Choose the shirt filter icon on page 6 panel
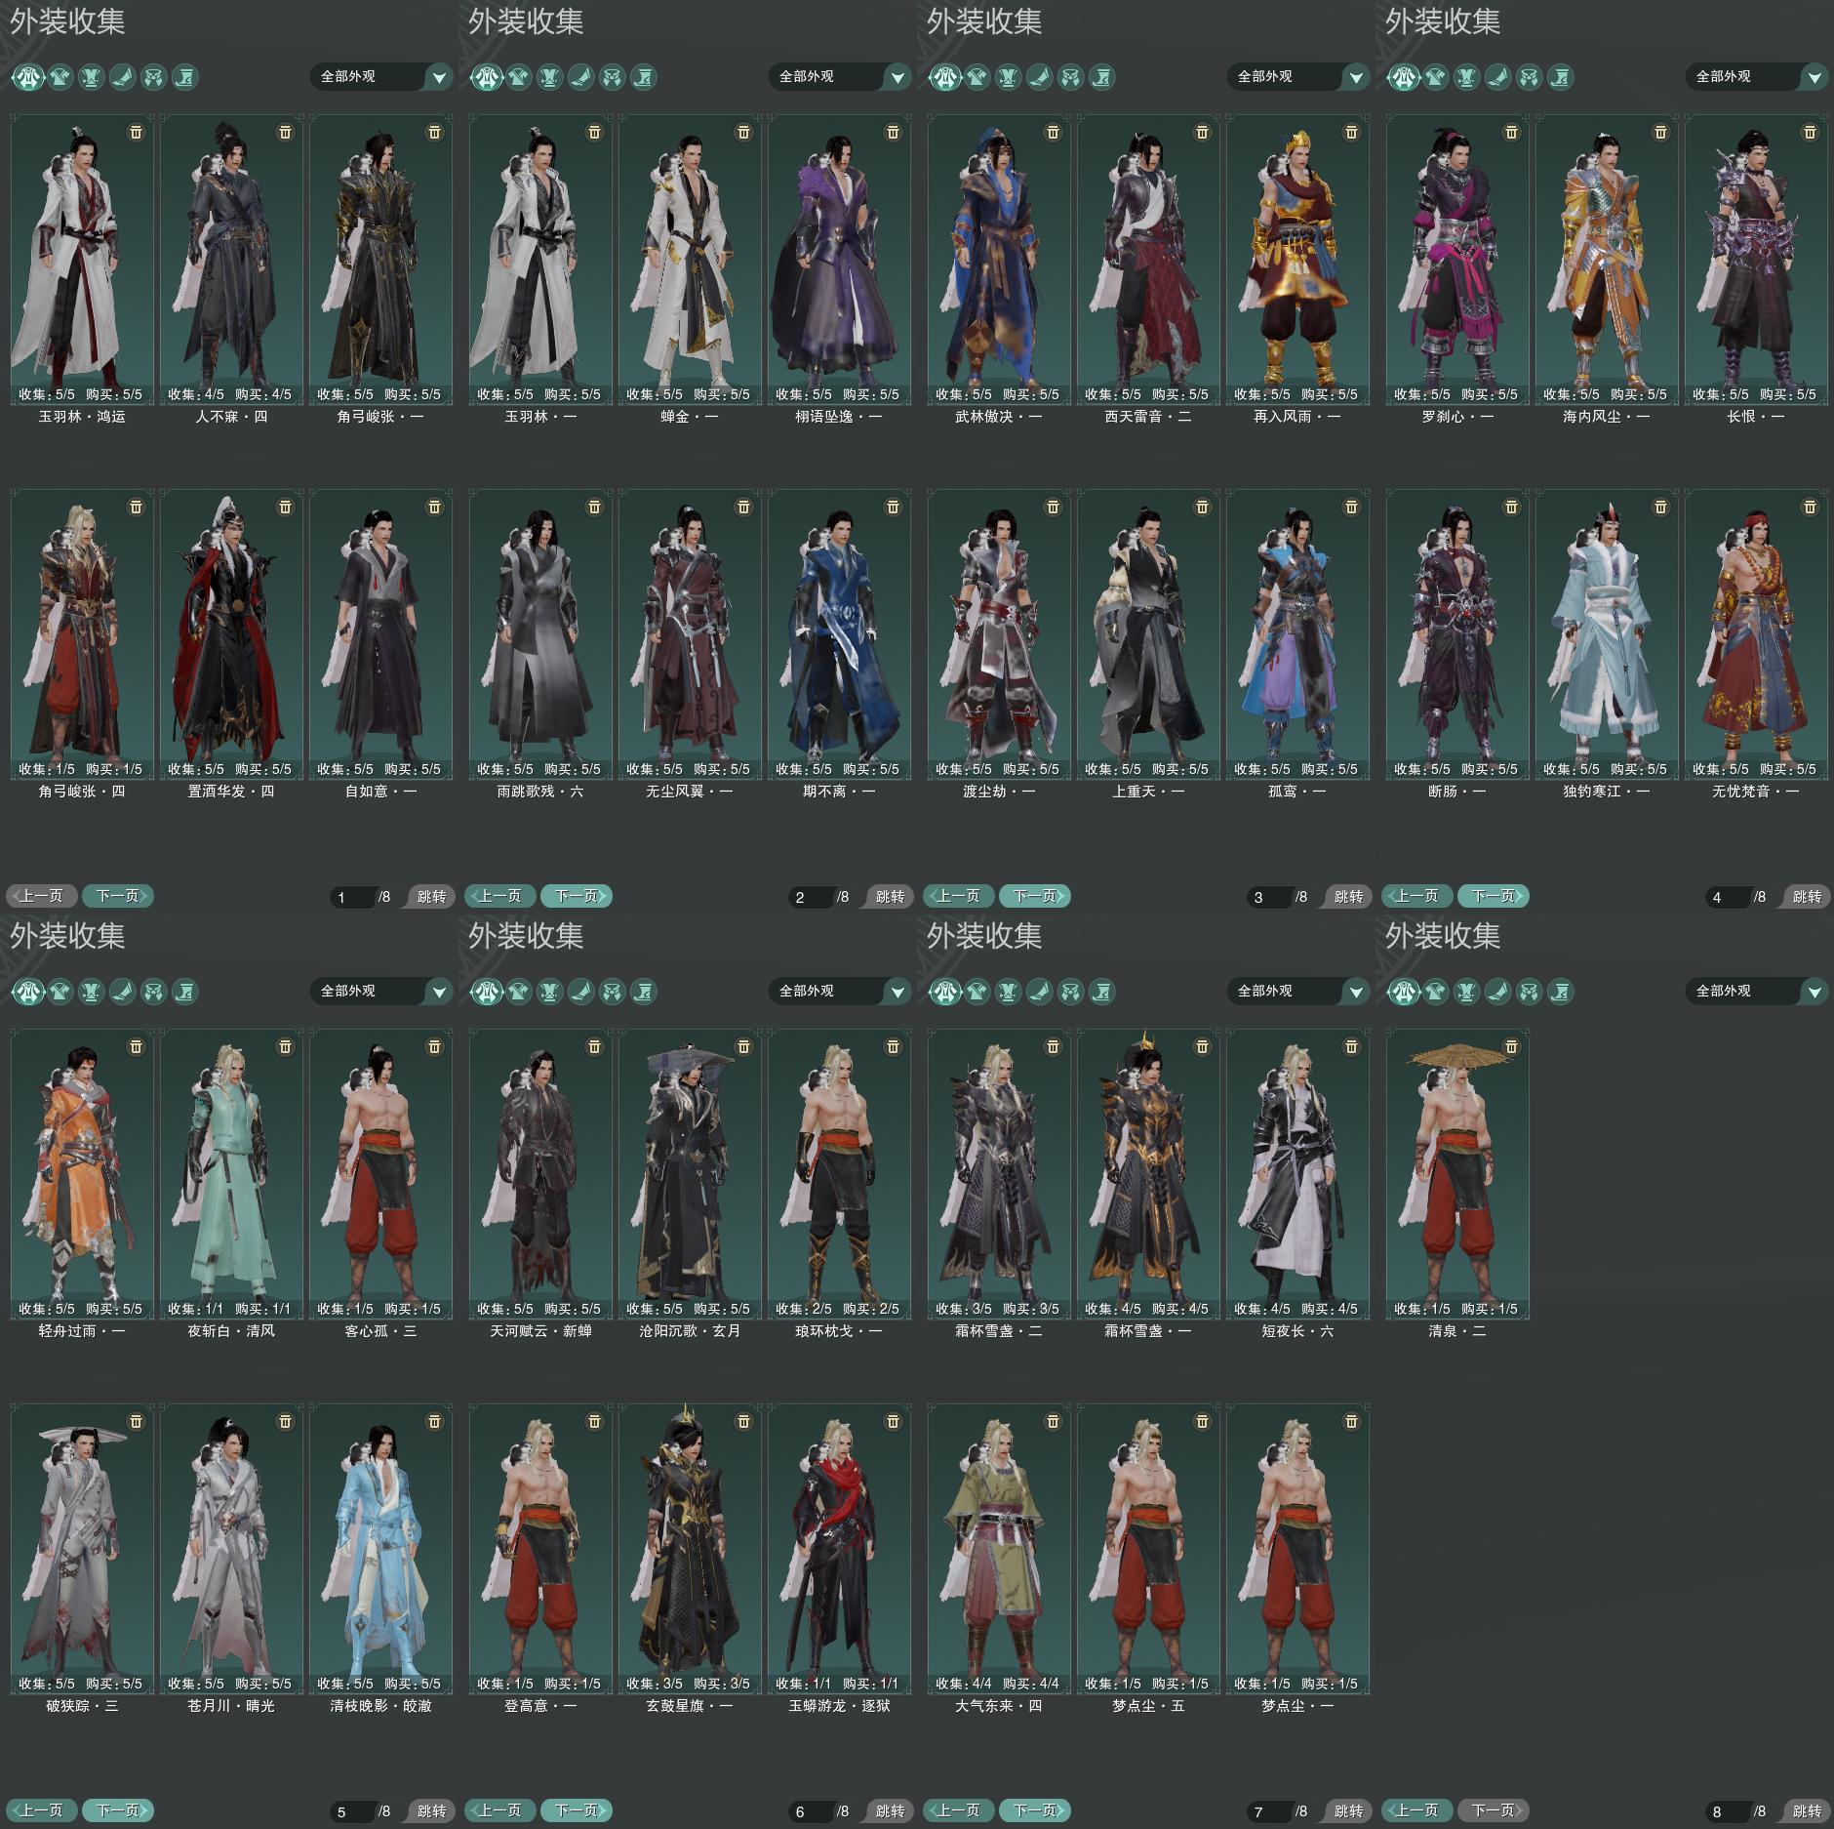The width and height of the screenshot is (1834, 1829). point(519,992)
